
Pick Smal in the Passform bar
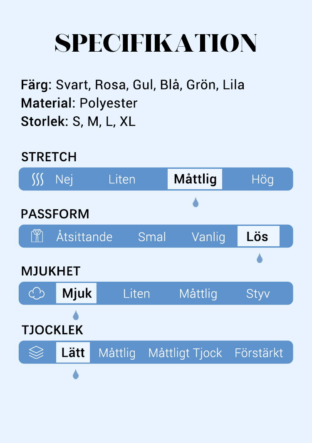coord(152,237)
